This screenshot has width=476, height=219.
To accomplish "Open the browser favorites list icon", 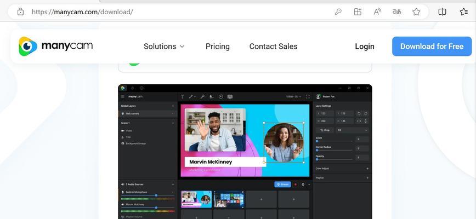I will 463,12.
